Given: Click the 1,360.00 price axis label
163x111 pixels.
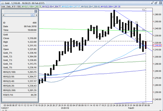Looking at the screenshot, I should 157,14.
